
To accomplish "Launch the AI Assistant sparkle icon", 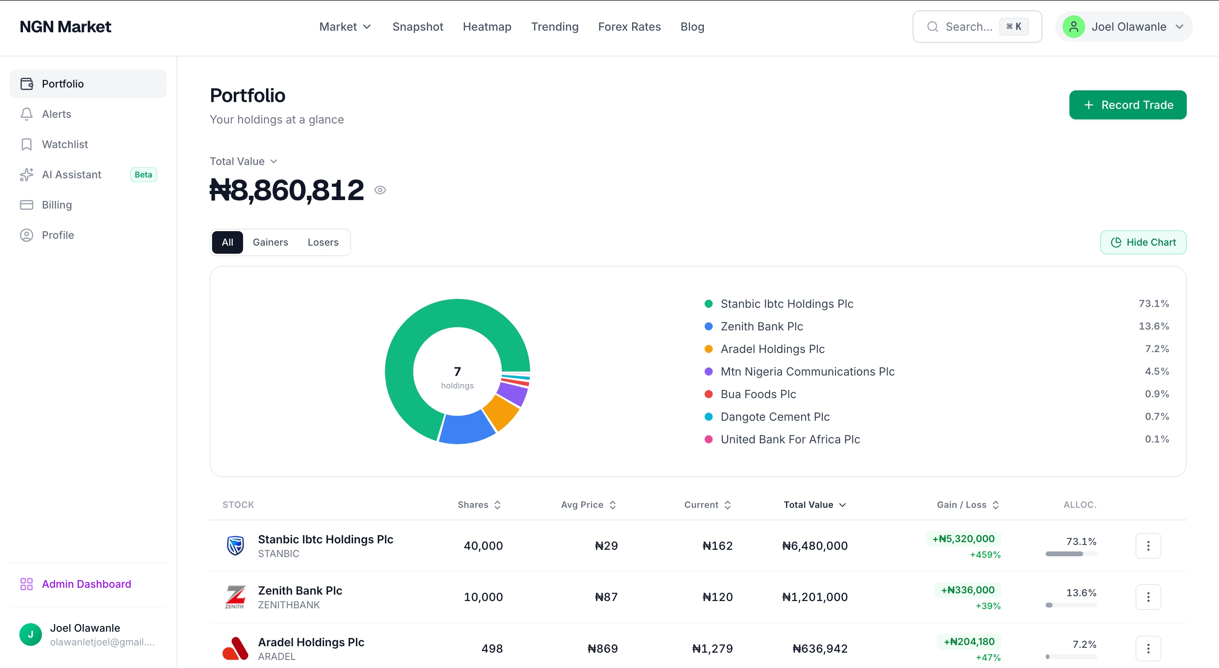I will pos(27,174).
